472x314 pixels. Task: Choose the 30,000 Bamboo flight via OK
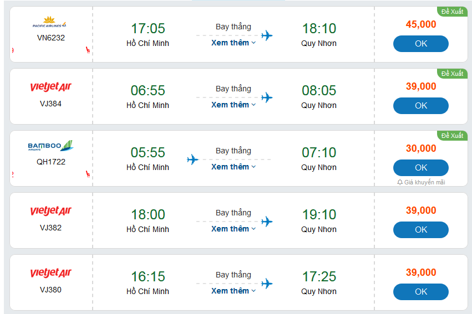pyautogui.click(x=420, y=168)
